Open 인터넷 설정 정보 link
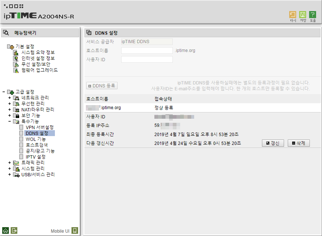 click(38, 58)
